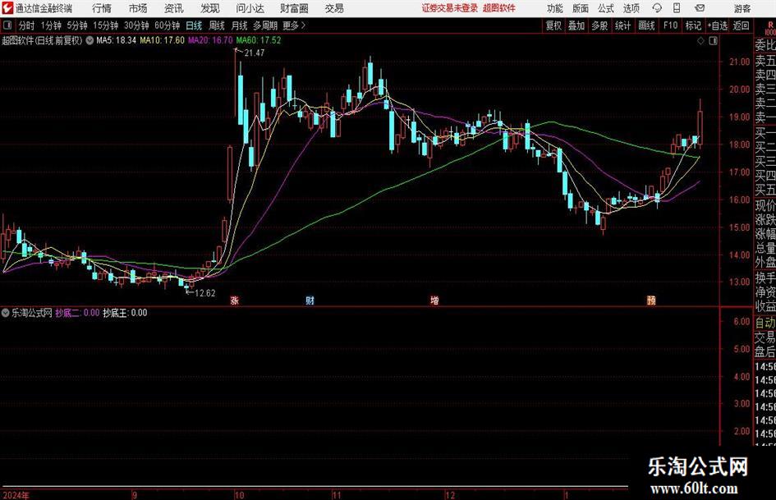Switch to the 分时 chart tab

(27, 25)
